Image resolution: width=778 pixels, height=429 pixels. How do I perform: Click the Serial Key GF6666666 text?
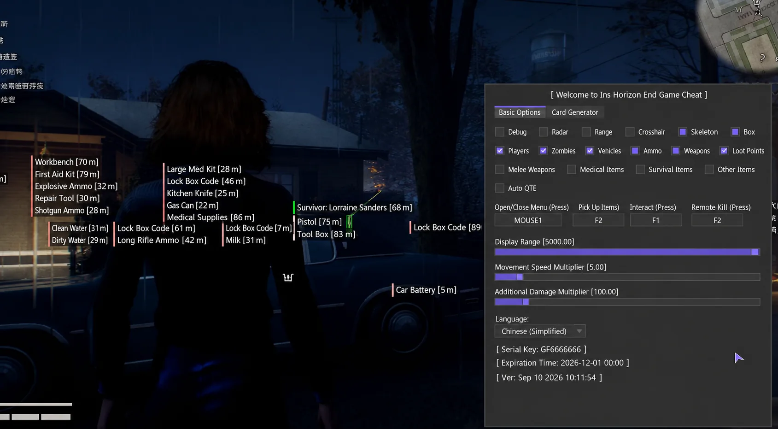point(541,349)
